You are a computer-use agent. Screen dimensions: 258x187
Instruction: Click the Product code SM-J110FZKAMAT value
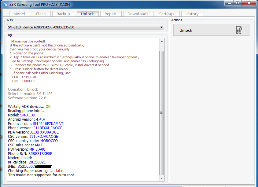coord(48,124)
